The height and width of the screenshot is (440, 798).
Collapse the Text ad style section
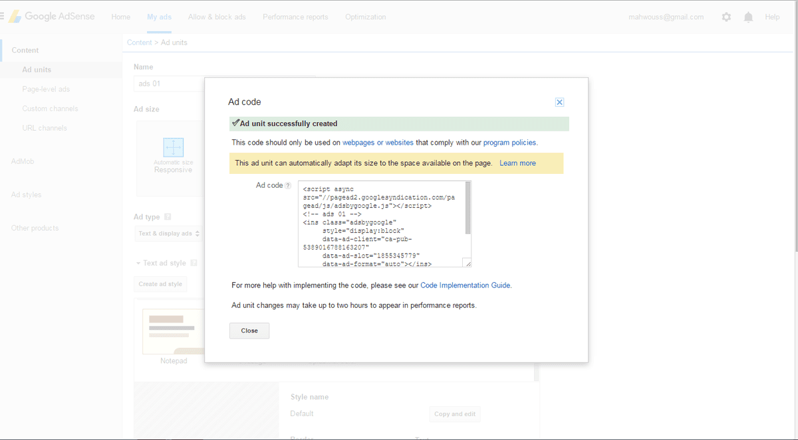pyautogui.click(x=138, y=263)
